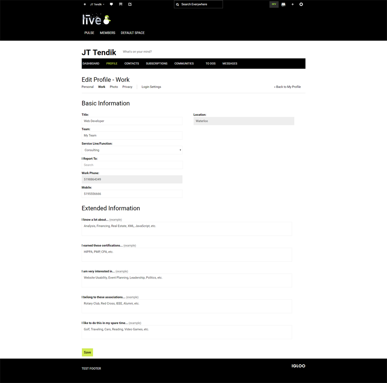The image size is (387, 383).
Task: Go to the Privacy profile section
Action: click(x=127, y=87)
